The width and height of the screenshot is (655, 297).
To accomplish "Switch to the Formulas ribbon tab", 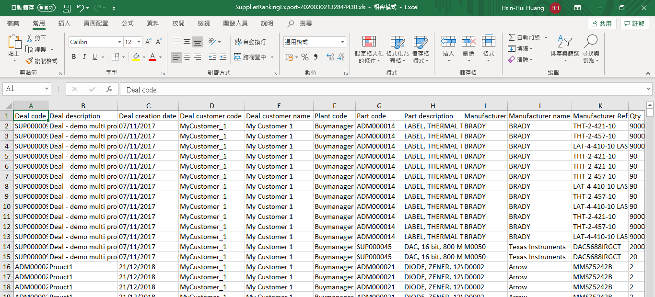I will [128, 23].
